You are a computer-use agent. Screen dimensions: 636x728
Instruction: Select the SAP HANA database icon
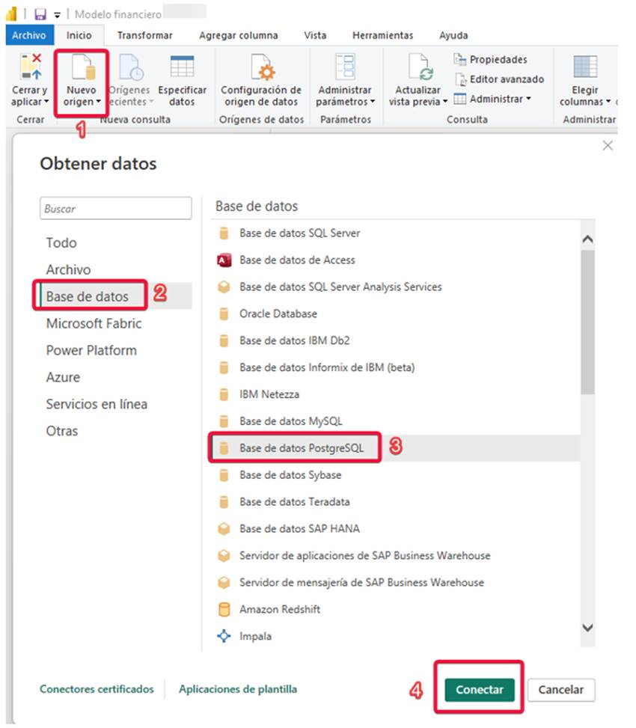point(224,529)
